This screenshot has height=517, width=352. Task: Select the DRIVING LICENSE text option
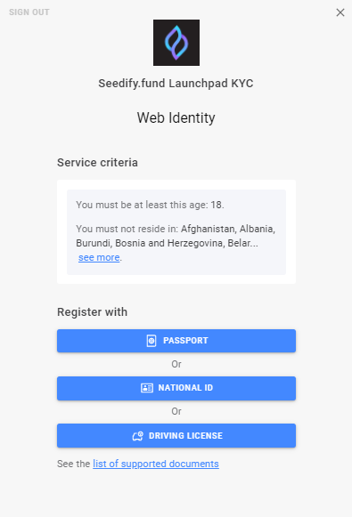[x=186, y=435]
